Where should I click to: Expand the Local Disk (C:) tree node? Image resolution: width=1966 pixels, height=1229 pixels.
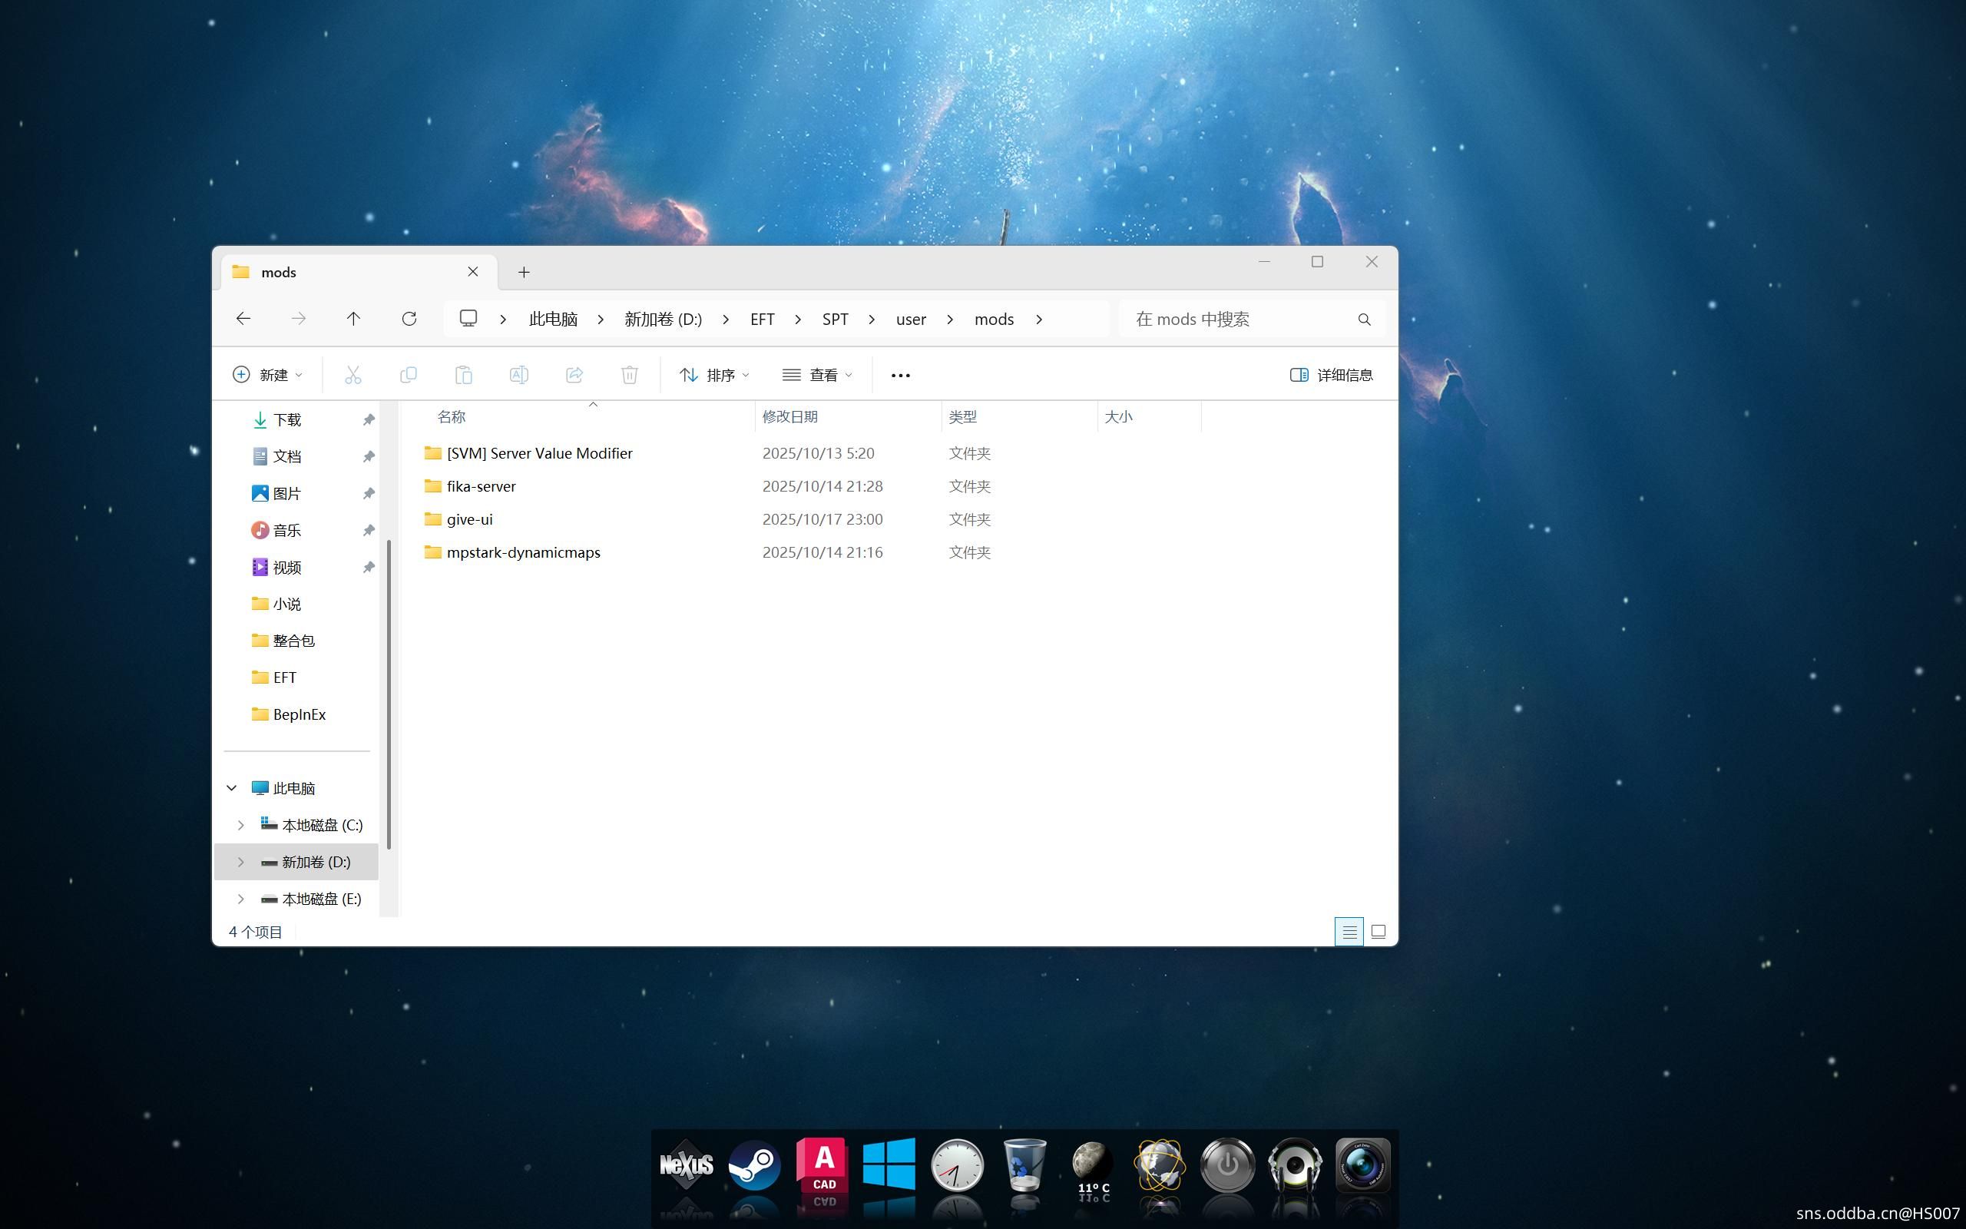[x=240, y=825]
